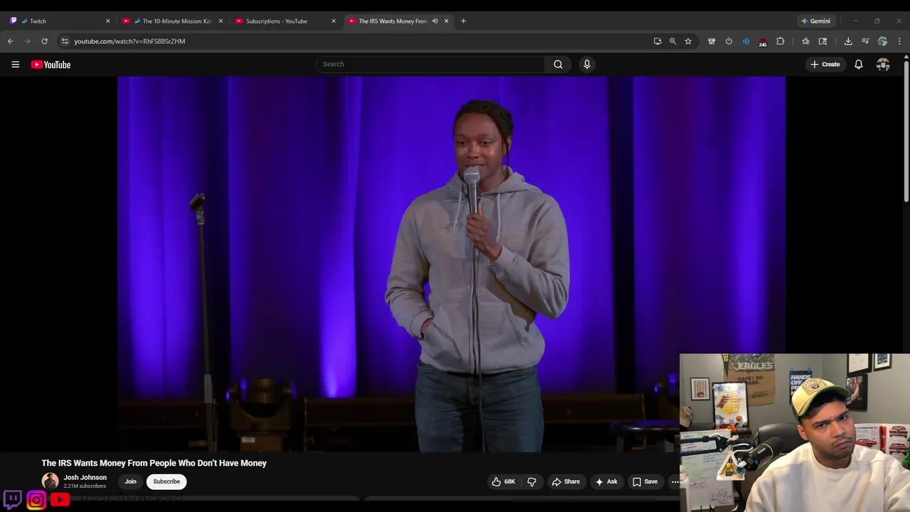The width and height of the screenshot is (910, 512).
Task: Open the YouTube account avatar menu
Action: point(883,64)
